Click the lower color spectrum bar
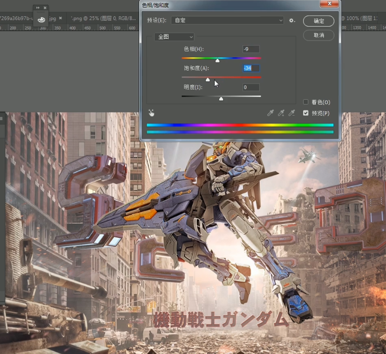The height and width of the screenshot is (354, 386). point(240,132)
